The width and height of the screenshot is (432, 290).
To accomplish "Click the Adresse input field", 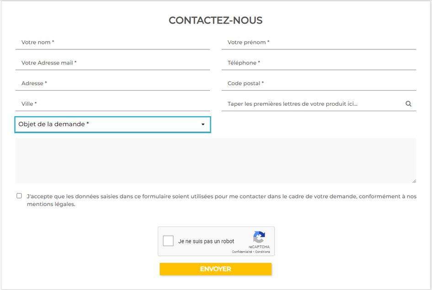I will [112, 83].
